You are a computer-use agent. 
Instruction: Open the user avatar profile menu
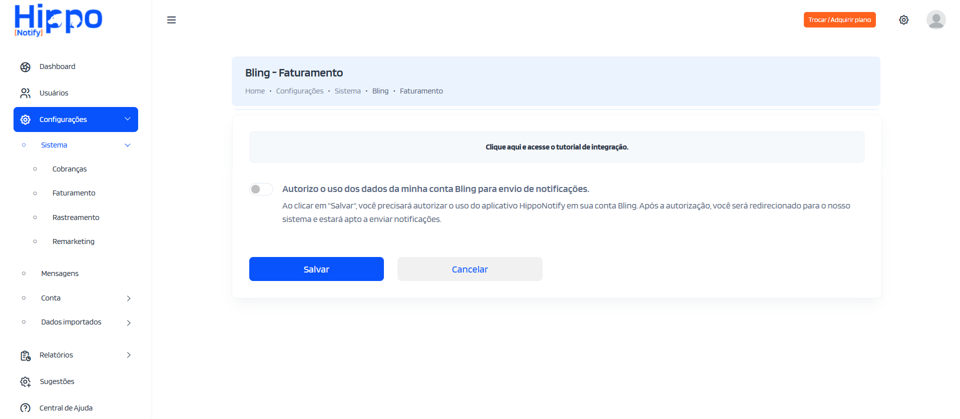[x=935, y=20]
